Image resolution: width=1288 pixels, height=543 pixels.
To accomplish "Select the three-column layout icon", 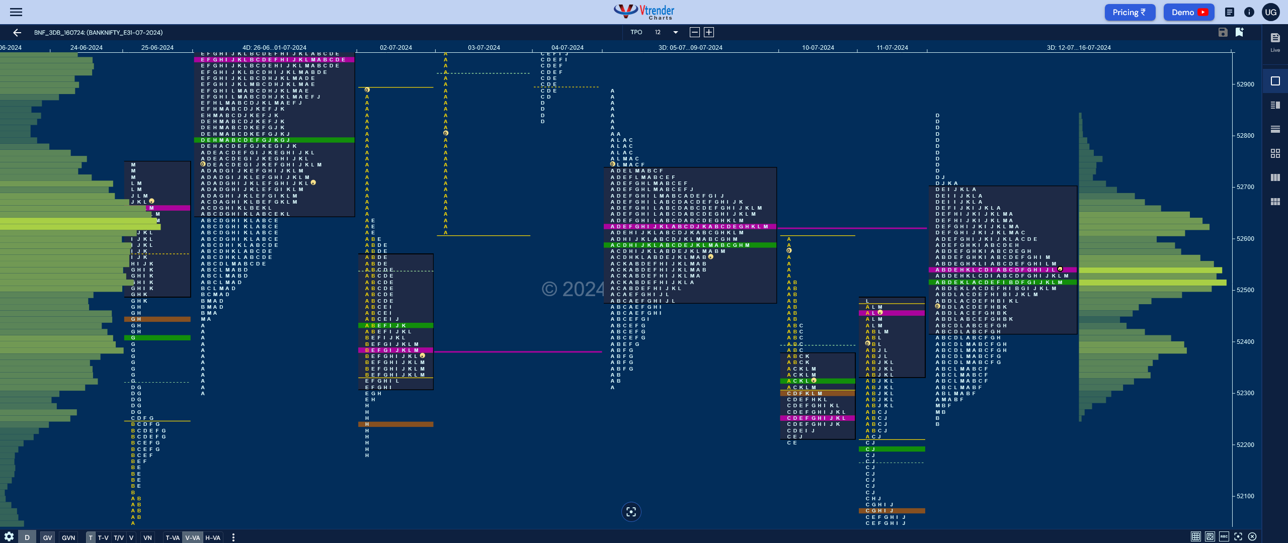I will 1275,177.
